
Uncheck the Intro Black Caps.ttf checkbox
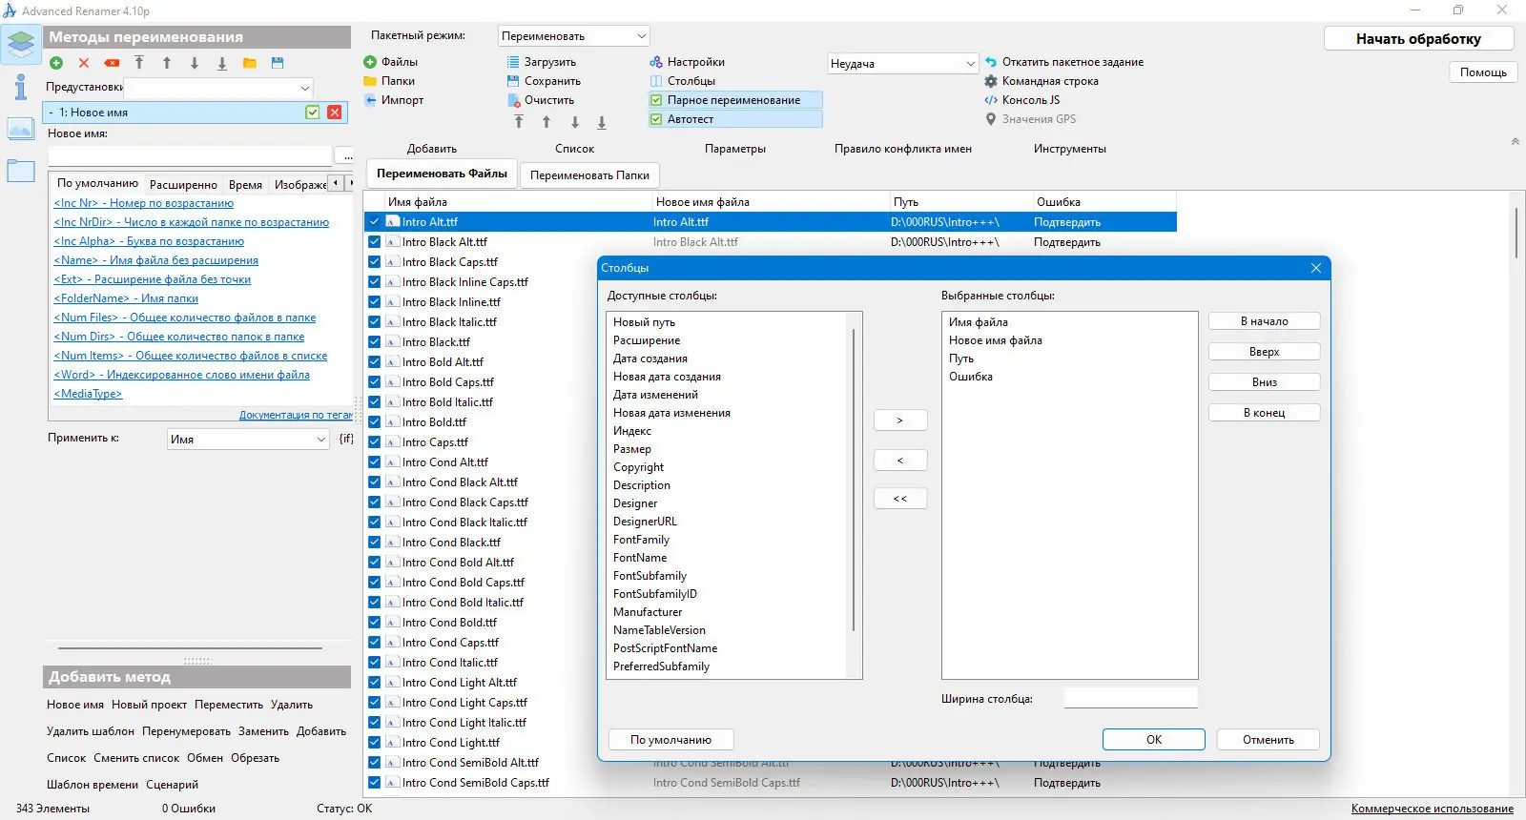pyautogui.click(x=374, y=261)
